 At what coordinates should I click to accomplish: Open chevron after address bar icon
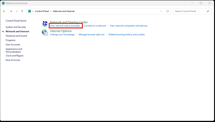pyautogui.click(x=33, y=11)
